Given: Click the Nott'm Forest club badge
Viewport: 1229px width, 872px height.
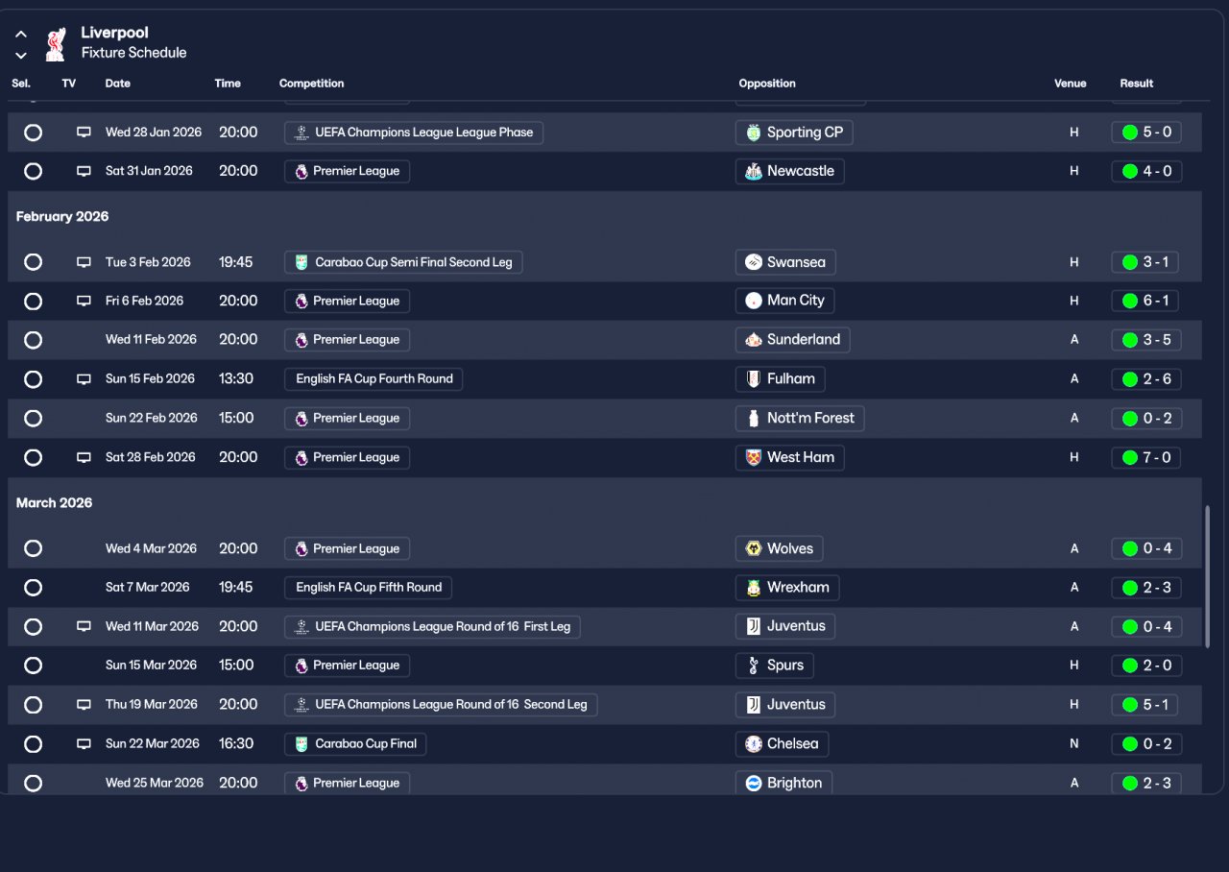Looking at the screenshot, I should click(x=754, y=418).
